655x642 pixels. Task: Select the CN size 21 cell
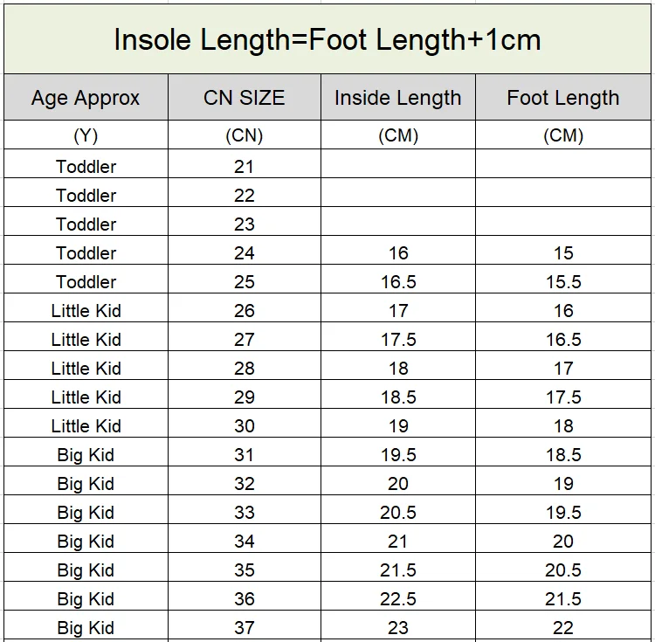click(x=245, y=166)
